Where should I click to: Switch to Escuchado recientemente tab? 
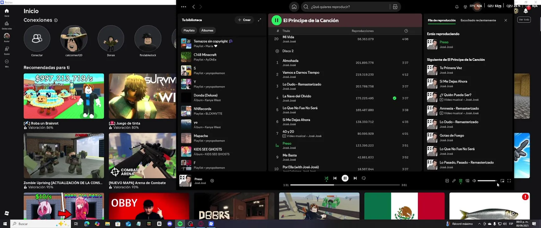[478, 20]
